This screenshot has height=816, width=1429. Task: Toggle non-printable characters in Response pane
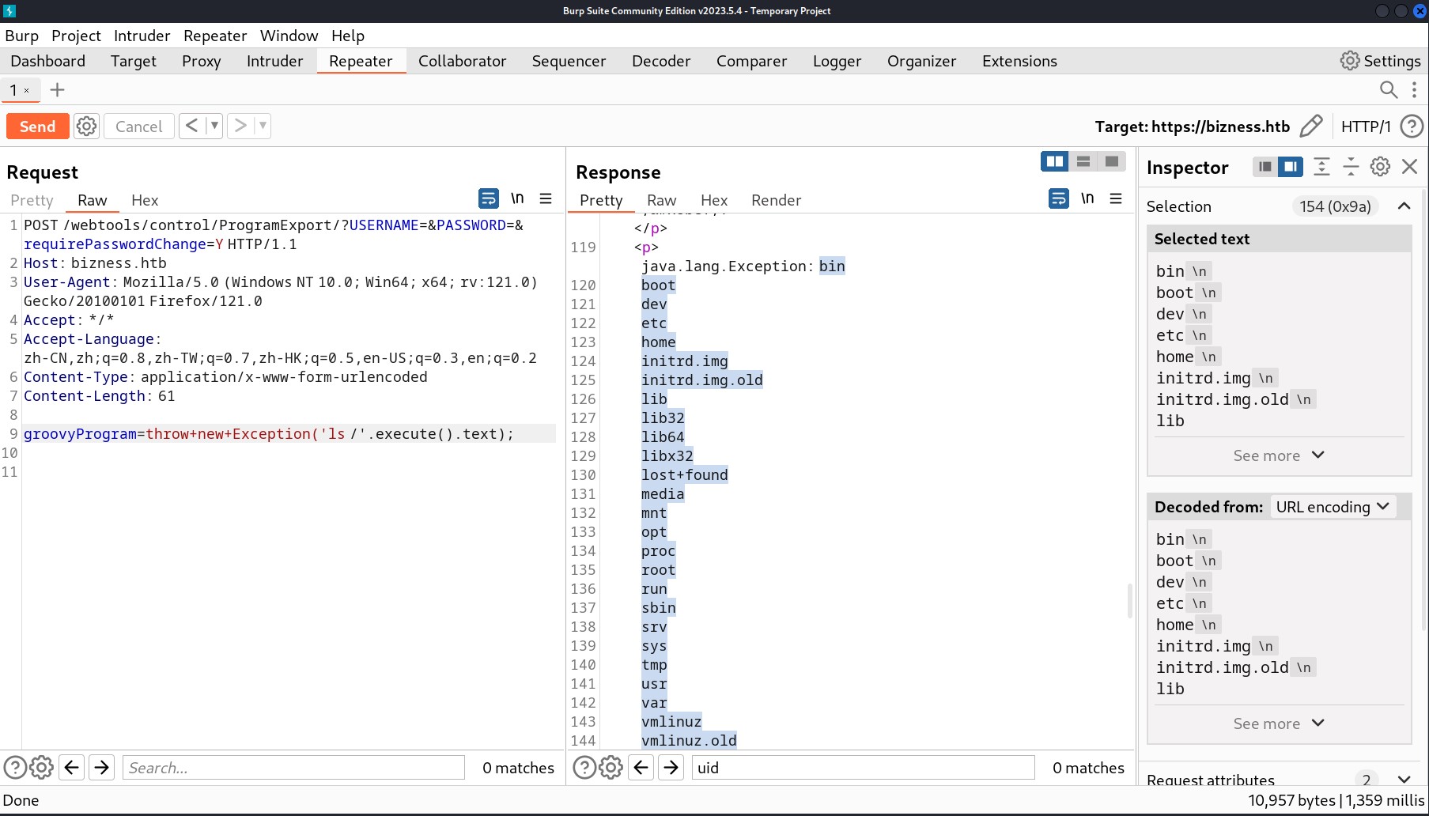tap(1087, 198)
